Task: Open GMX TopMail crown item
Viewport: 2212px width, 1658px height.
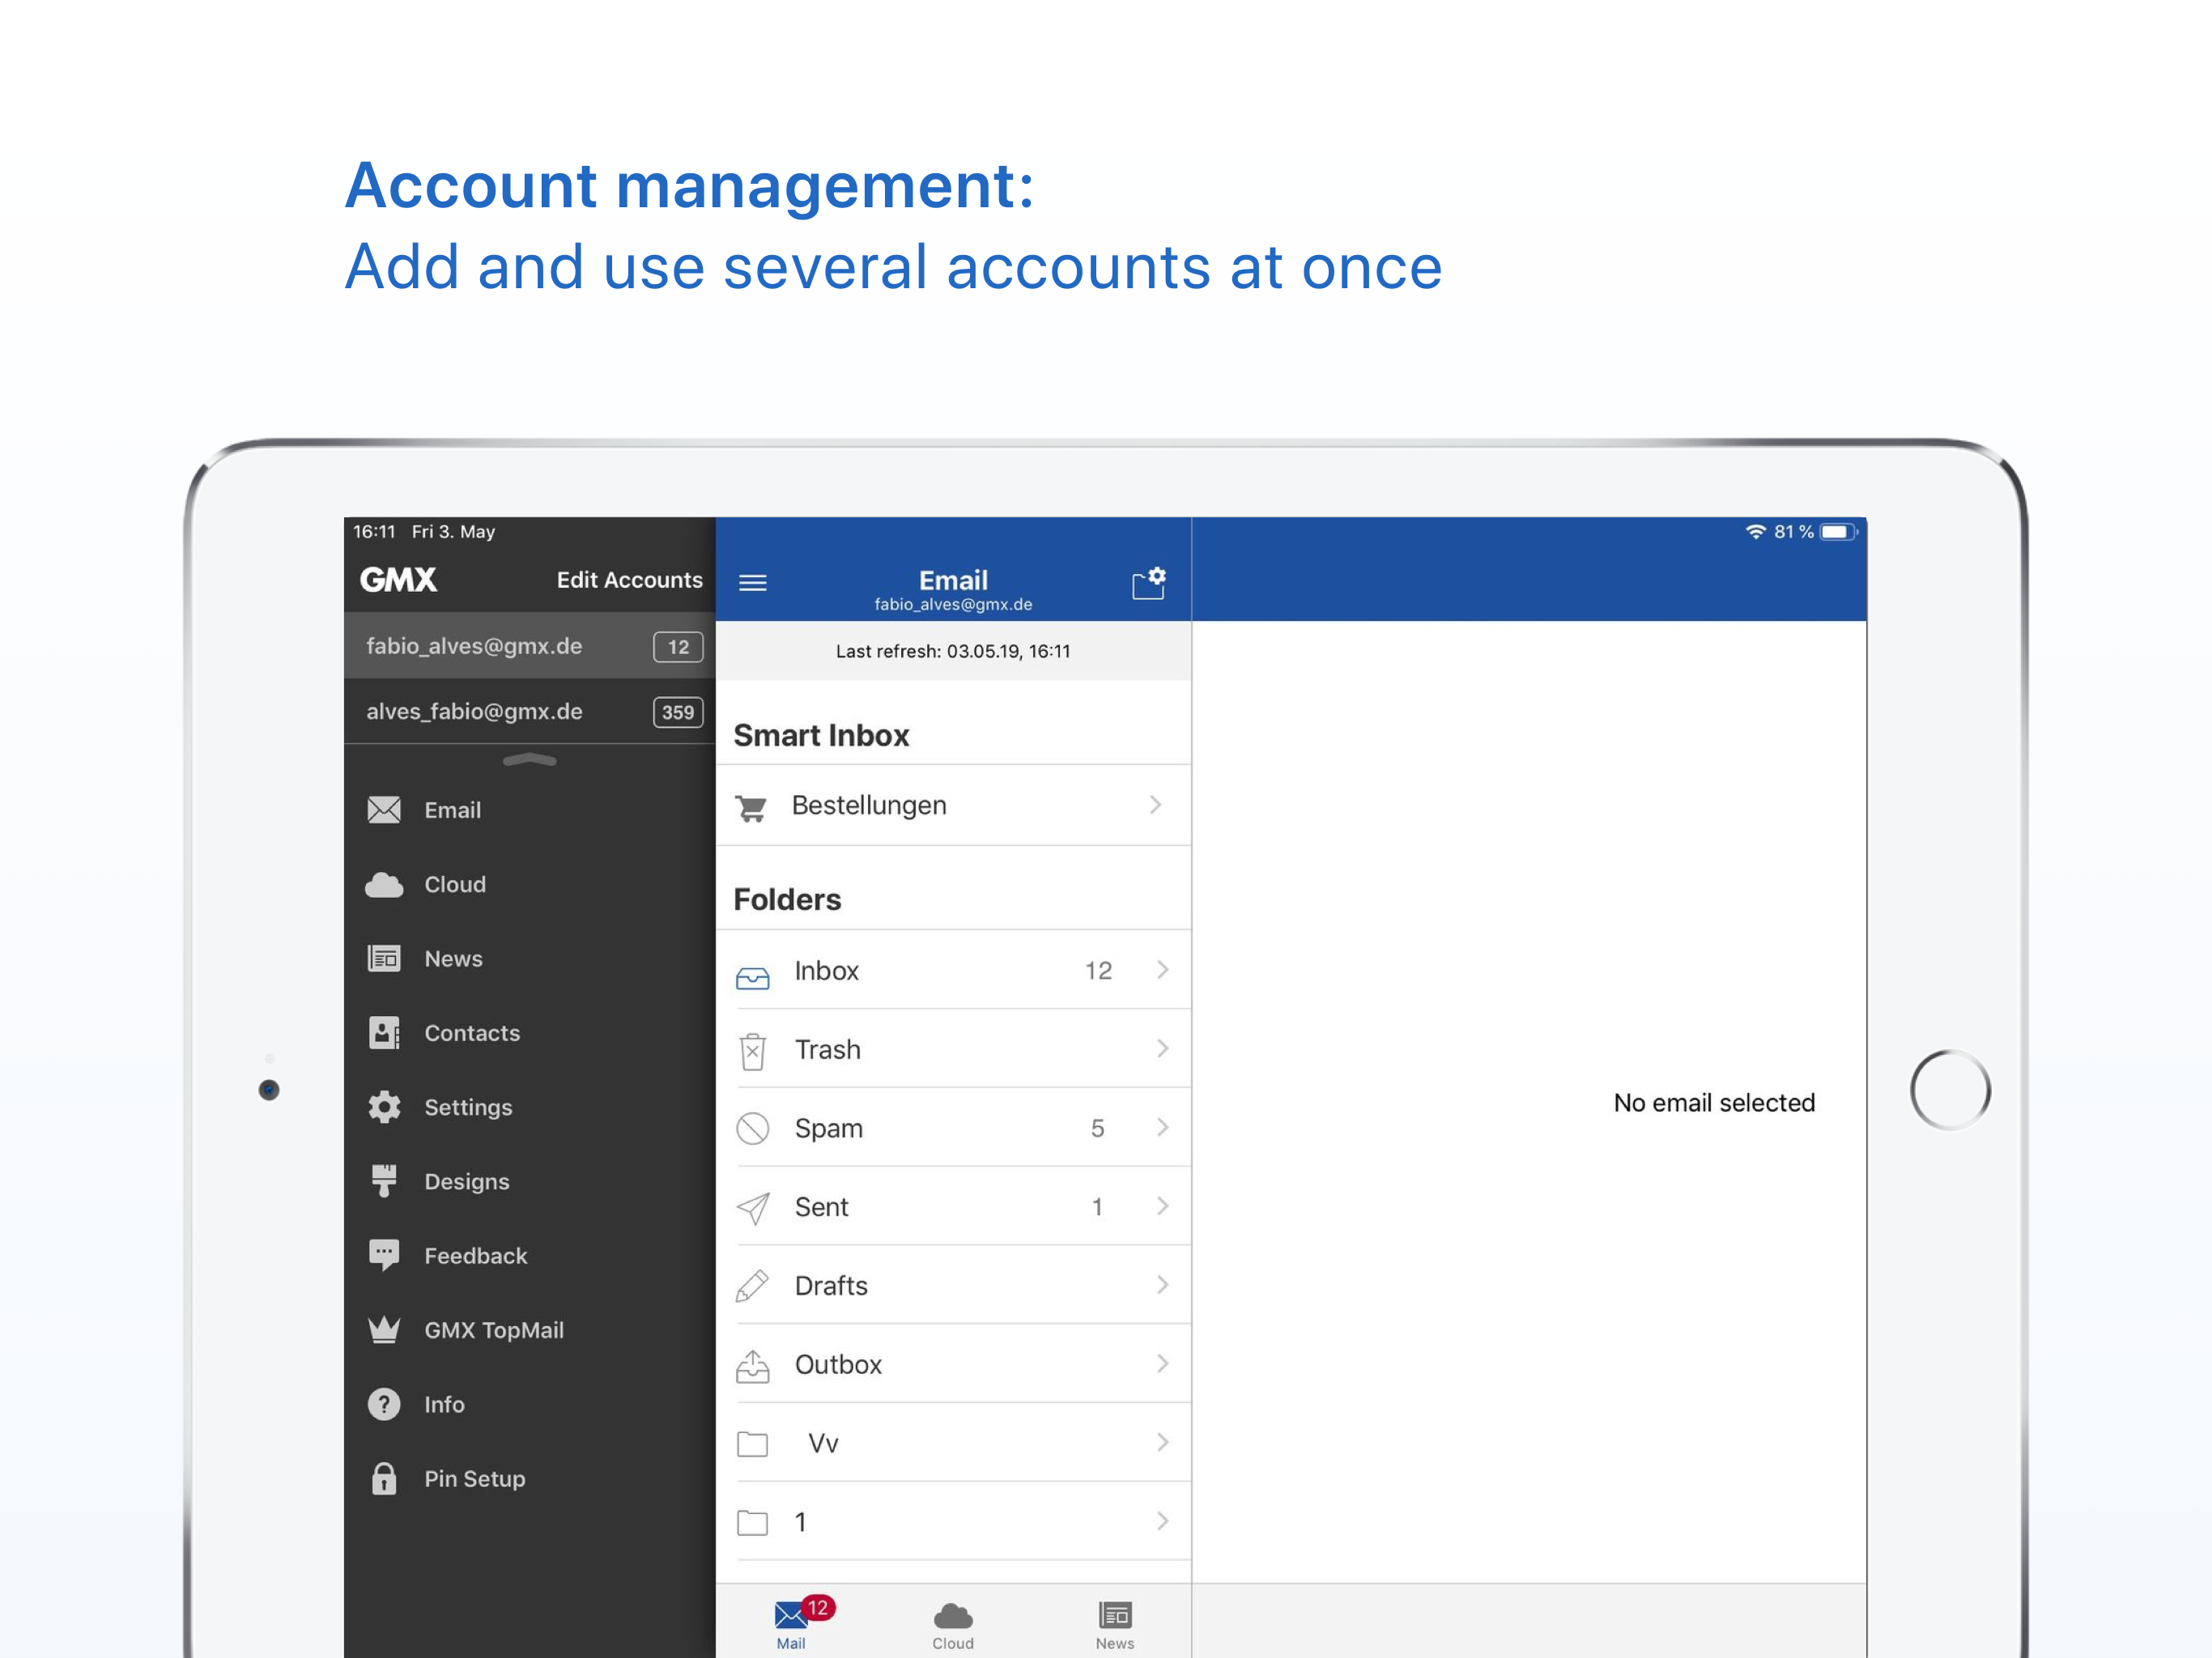Action: point(493,1330)
